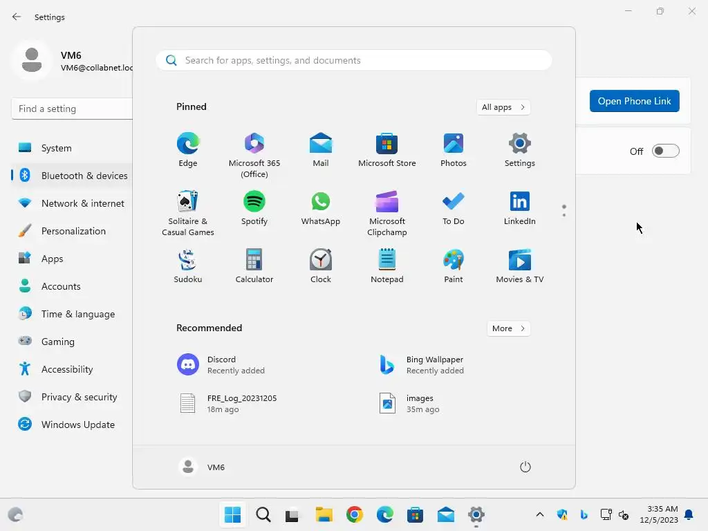
Task: Launch Notepad from Pinned
Action: pyautogui.click(x=387, y=266)
